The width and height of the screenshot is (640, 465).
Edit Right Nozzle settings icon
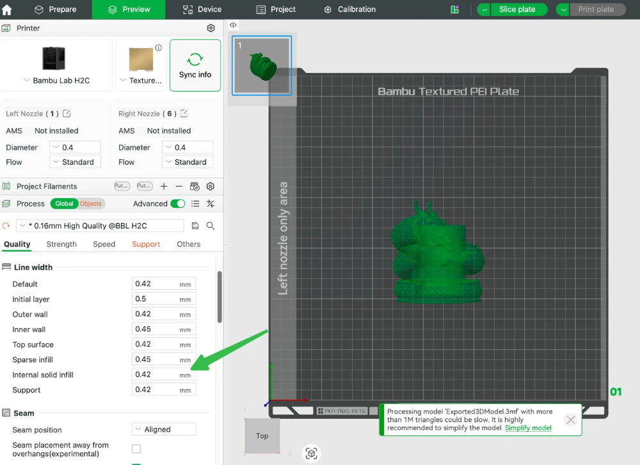[x=184, y=113]
